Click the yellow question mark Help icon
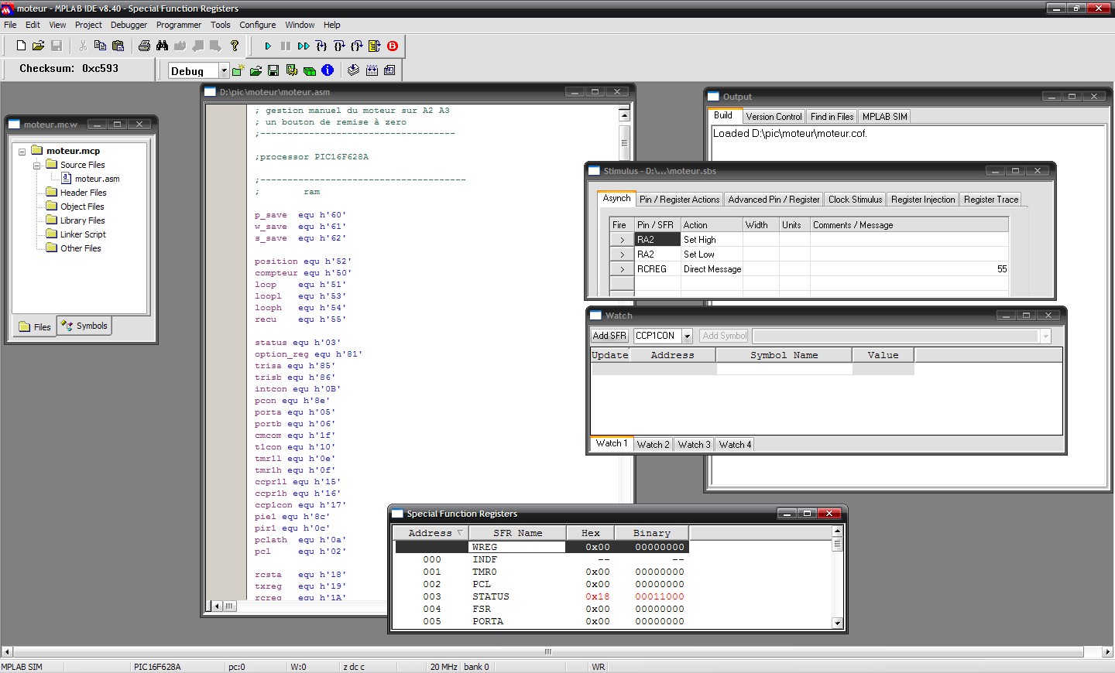The image size is (1115, 673). pyautogui.click(x=235, y=46)
